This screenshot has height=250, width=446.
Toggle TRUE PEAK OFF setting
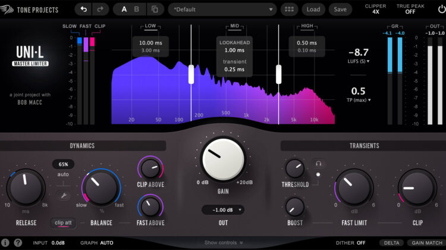410,9
